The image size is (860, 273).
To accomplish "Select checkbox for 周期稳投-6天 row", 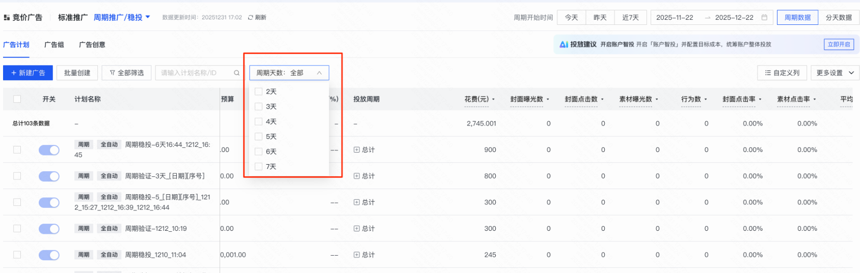I will pos(17,149).
